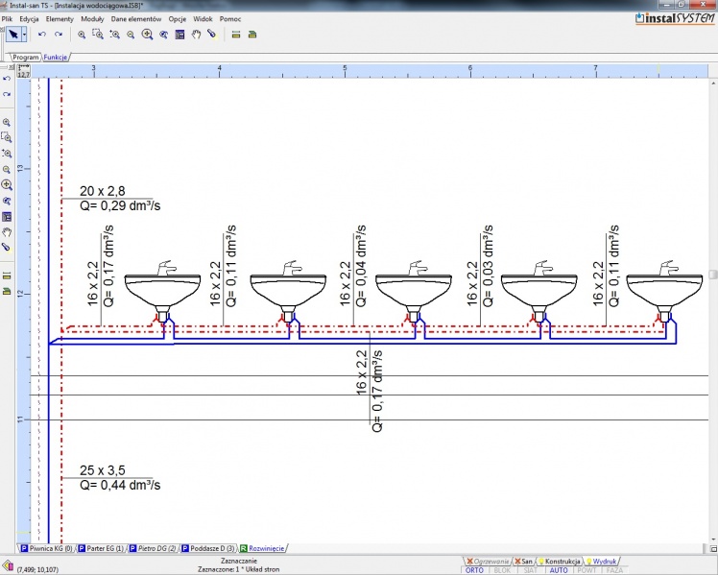Select the zoom-in magnifier in top toolbar

(x=82, y=35)
